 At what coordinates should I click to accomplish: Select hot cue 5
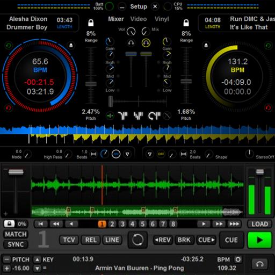click(x=143, y=224)
